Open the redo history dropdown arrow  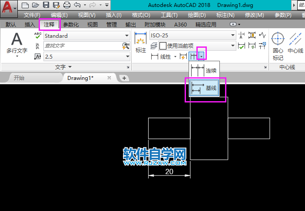[100, 5]
